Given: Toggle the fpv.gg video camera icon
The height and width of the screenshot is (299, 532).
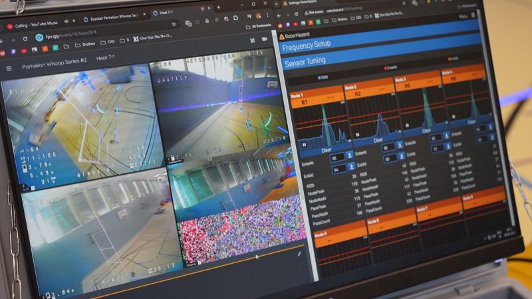Looking at the screenshot, I should (265, 39).
